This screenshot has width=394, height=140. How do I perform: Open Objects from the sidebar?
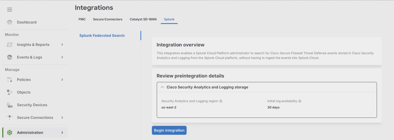click(x=24, y=92)
